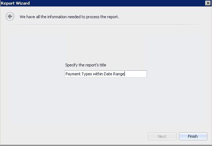The width and height of the screenshot is (212, 146).
Task: Focus the report title input field
Action: [x=106, y=74]
